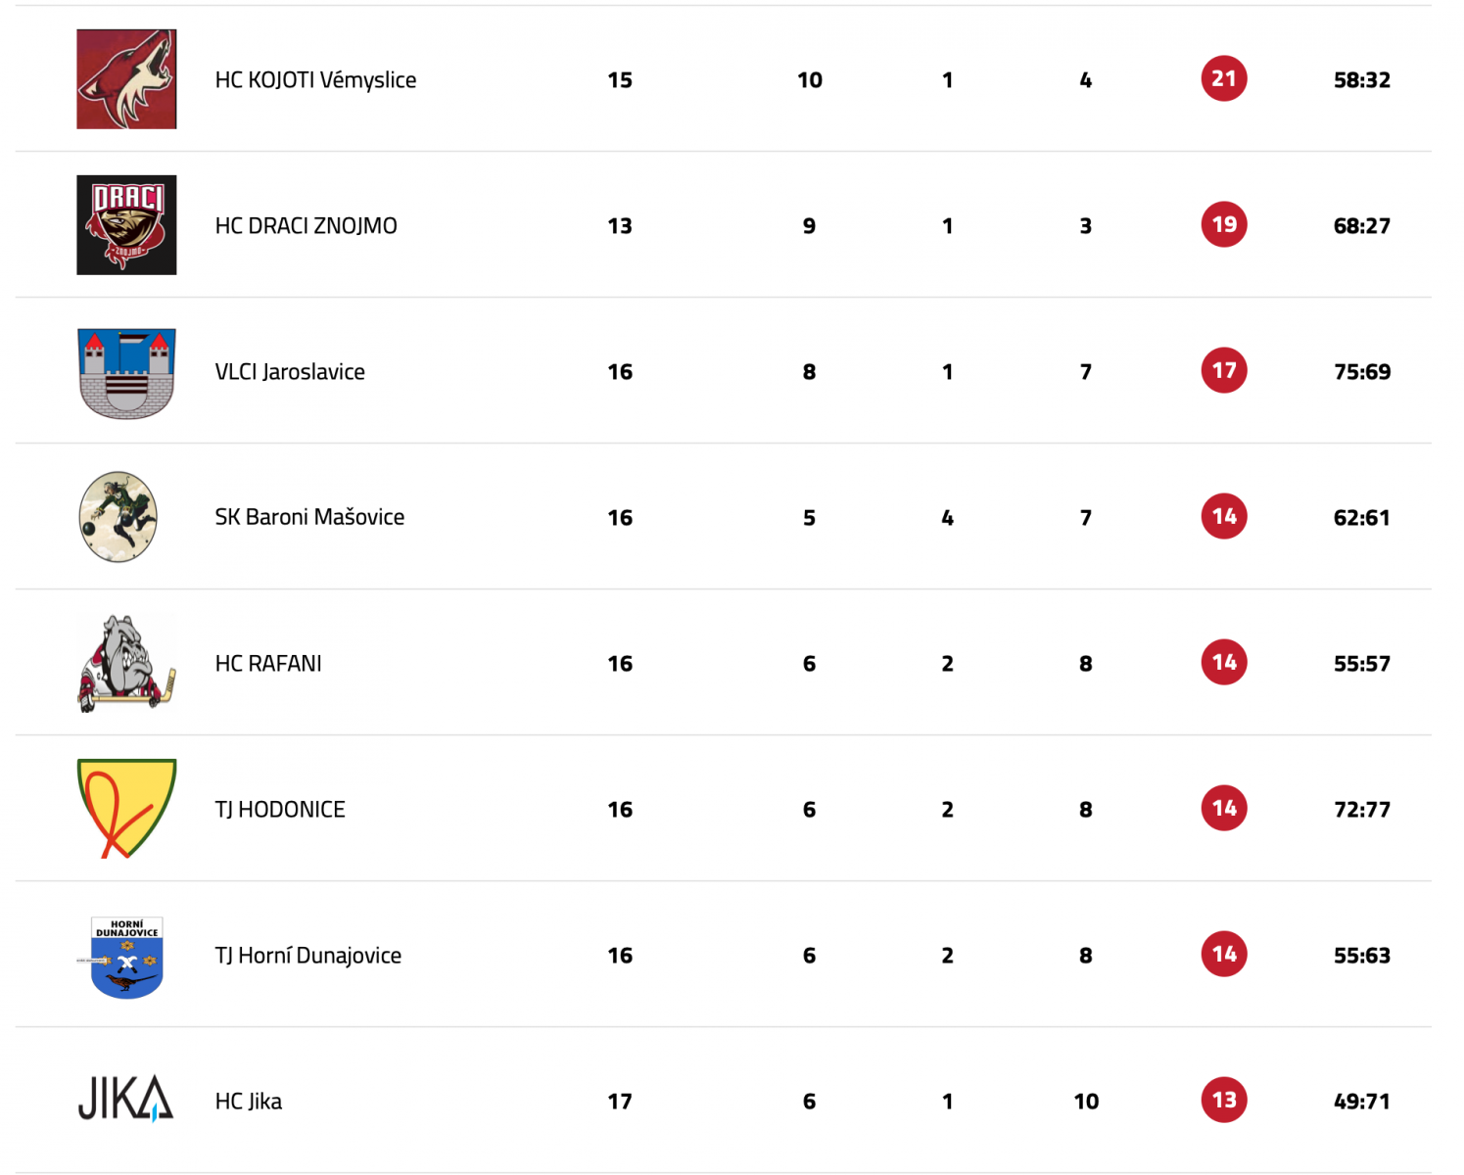Click the red 21 points badge
This screenshot has height=1175, width=1464.
[1224, 79]
